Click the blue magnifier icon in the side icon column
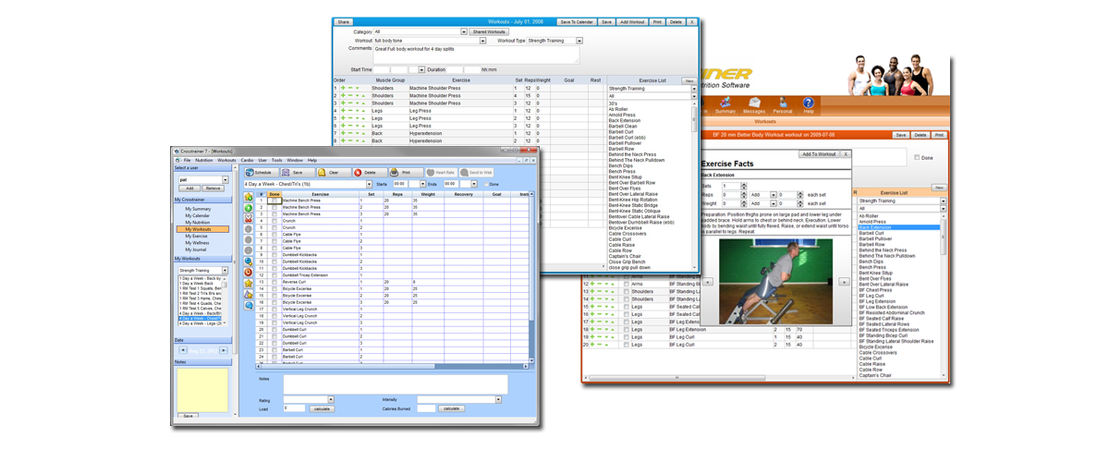1109x462 pixels. click(x=249, y=261)
